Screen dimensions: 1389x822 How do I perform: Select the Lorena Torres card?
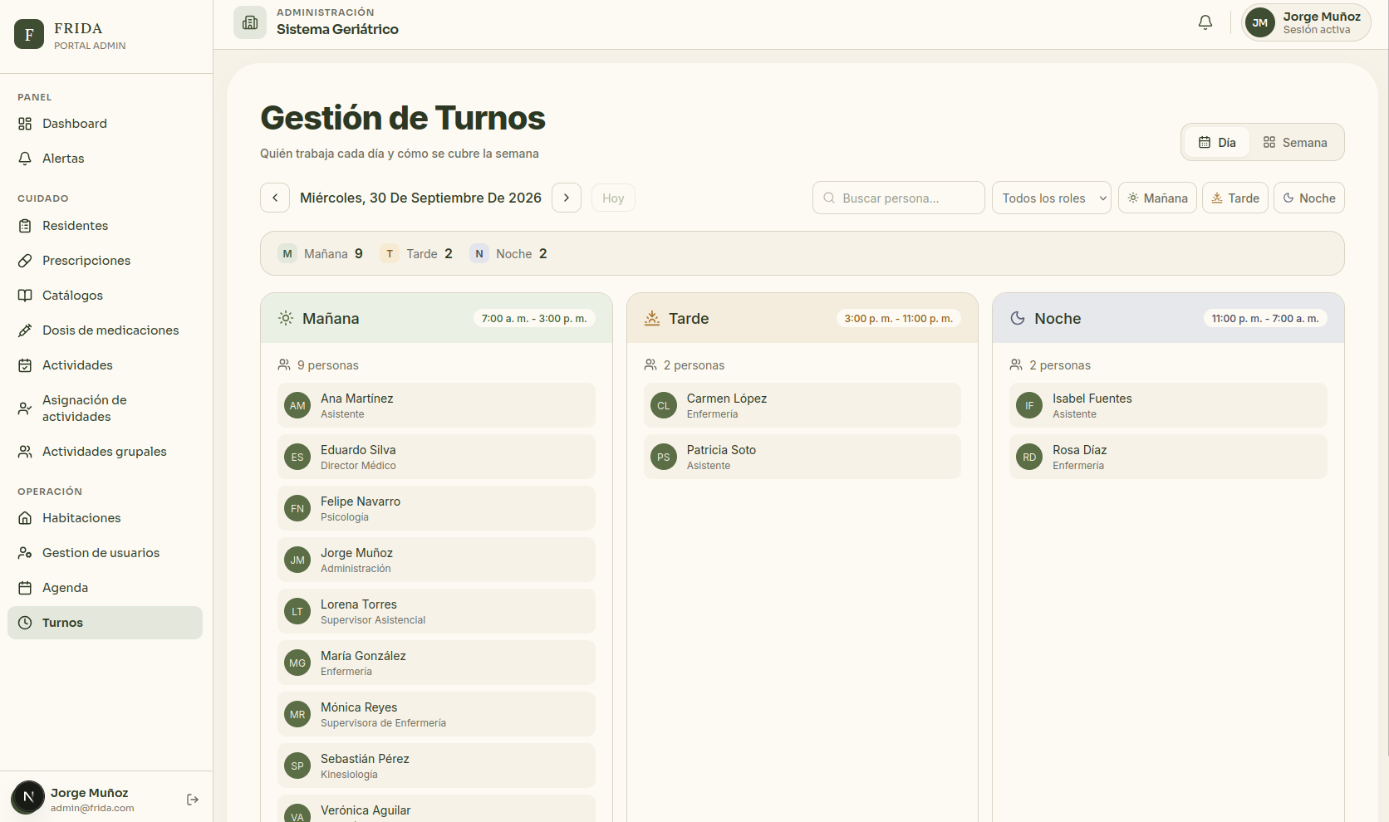(436, 611)
